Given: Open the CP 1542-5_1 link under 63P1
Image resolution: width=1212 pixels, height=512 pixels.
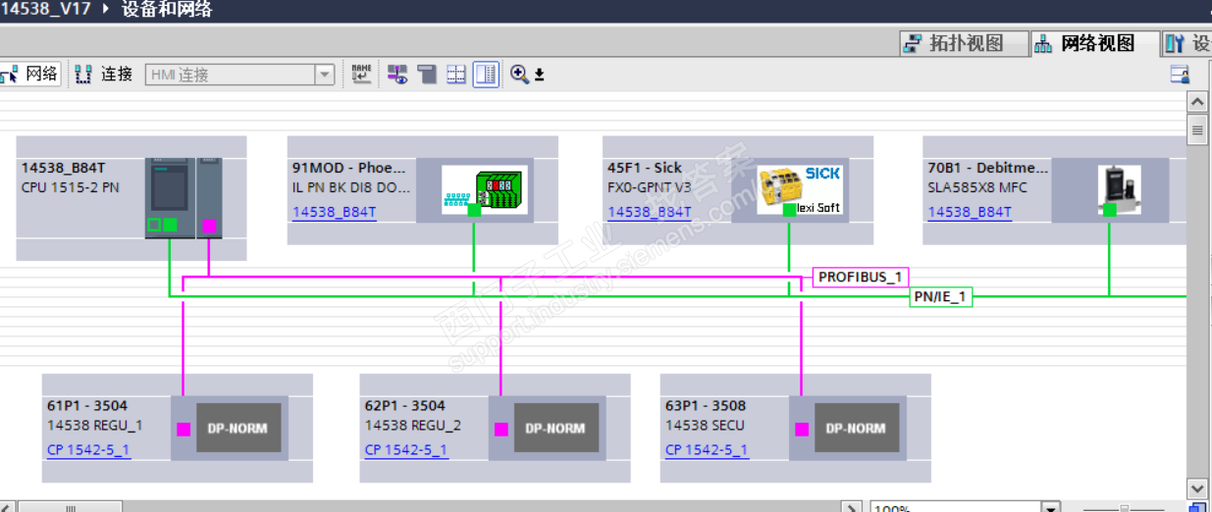Looking at the screenshot, I should click(707, 450).
